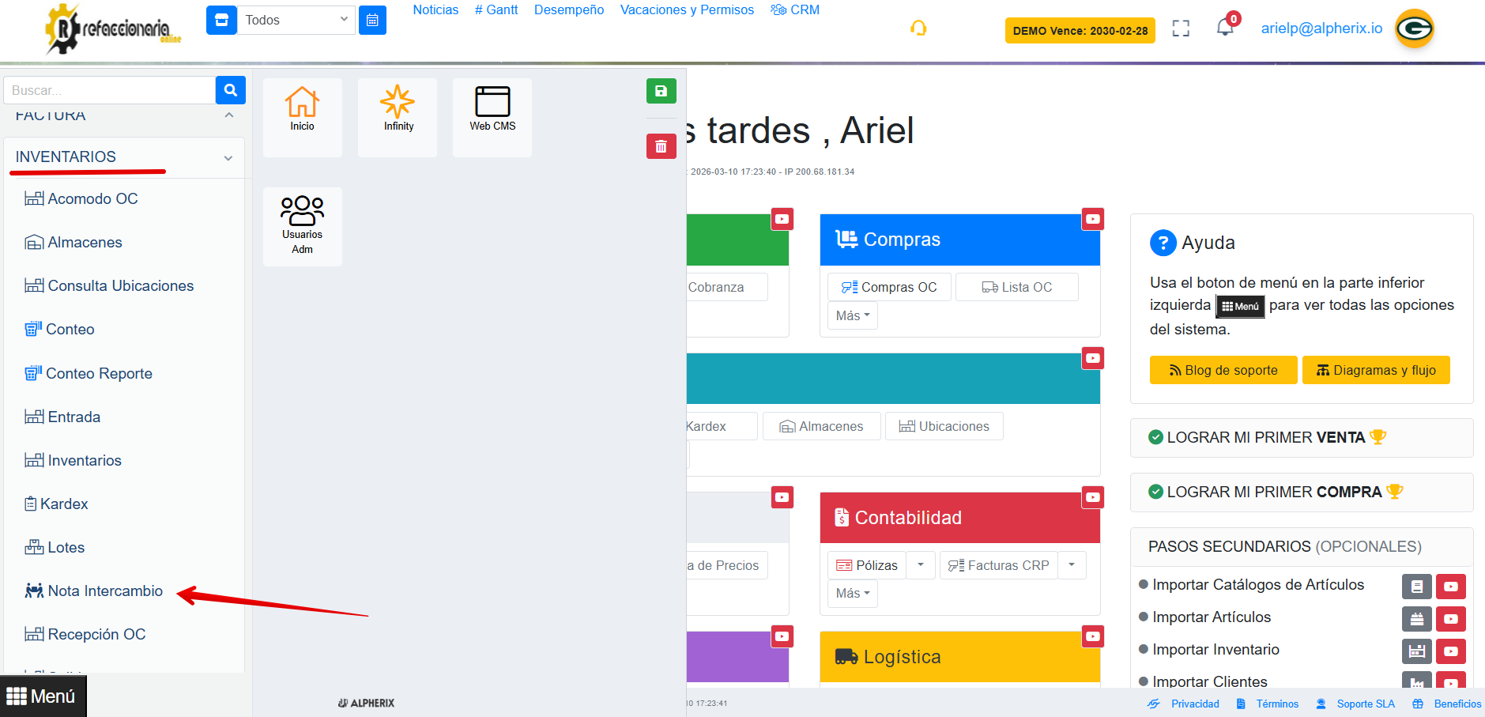Open Vacaciones y Permisos top menu
1485x717 pixels.
pos(686,9)
